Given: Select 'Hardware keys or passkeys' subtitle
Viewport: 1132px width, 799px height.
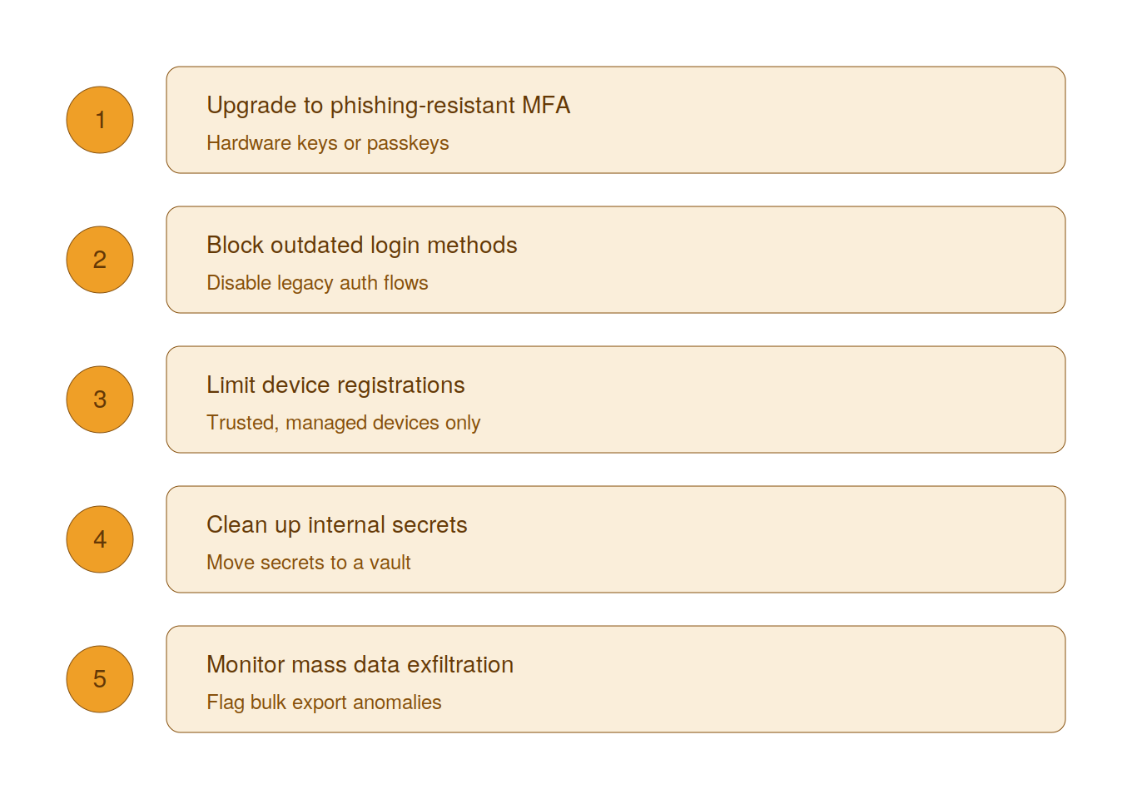Looking at the screenshot, I should (x=327, y=143).
